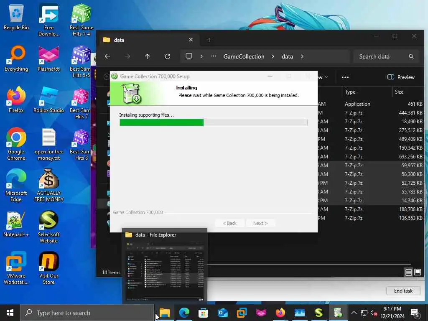The height and width of the screenshot is (321, 428).
Task: Open the ACTUALLY FREE MONEY shortcut
Action: (49, 186)
